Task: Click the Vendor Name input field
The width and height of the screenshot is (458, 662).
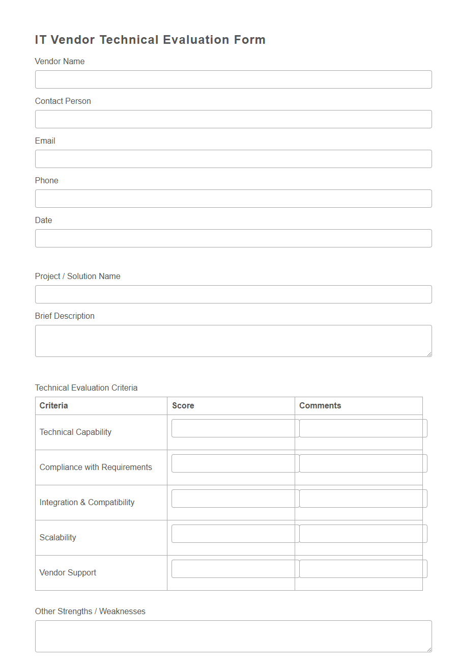Action: pos(233,79)
